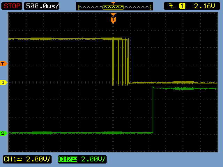Click the trigger marker atop the memory bar
Image resolution: width=223 pixels, height=167 pixels.
[x=113, y=3]
